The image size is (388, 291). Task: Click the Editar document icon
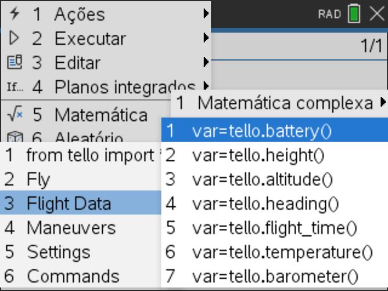pos(15,62)
